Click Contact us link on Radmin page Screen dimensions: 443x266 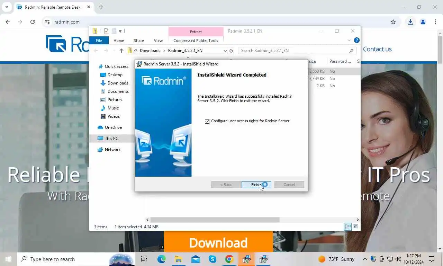(x=377, y=49)
